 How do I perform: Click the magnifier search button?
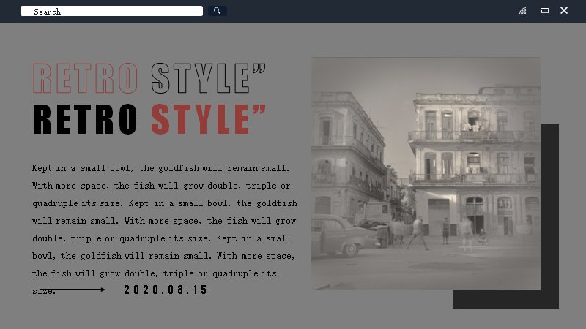click(x=217, y=11)
